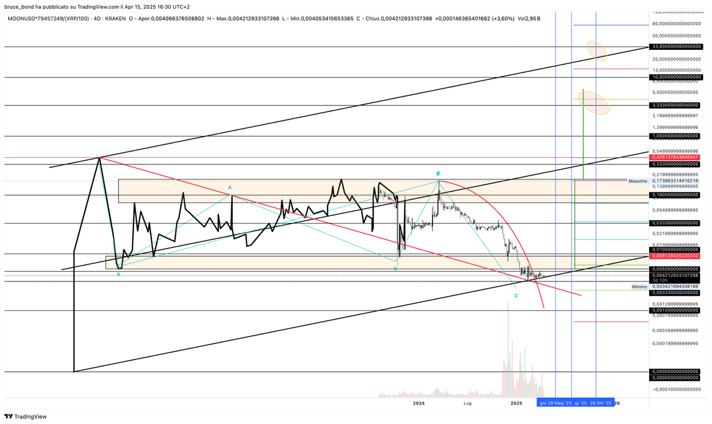Click wave label C below the low

[x=516, y=295]
